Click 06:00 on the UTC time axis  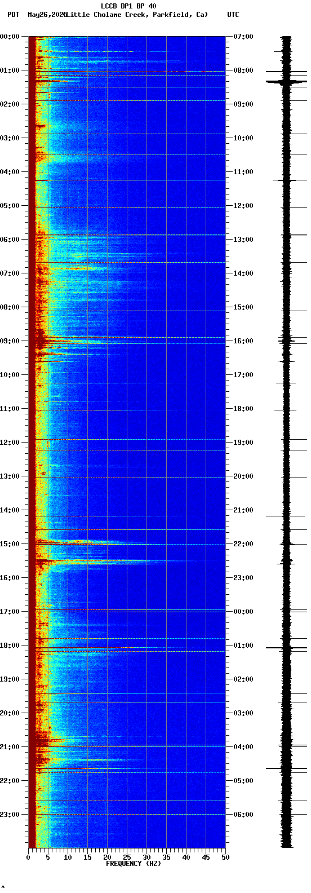243,815
